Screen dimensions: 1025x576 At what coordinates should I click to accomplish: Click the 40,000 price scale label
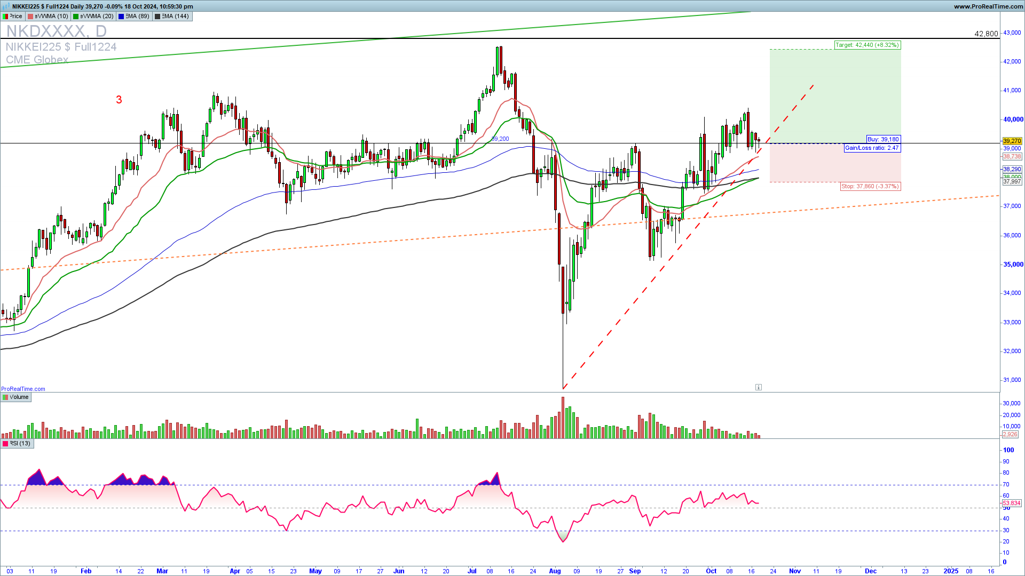[1013, 119]
